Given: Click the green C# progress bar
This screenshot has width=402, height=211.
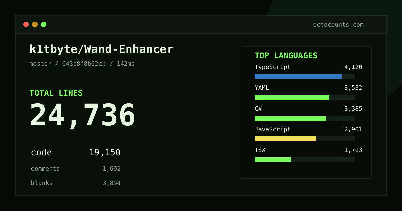Looking at the screenshot, I should (x=290, y=118).
